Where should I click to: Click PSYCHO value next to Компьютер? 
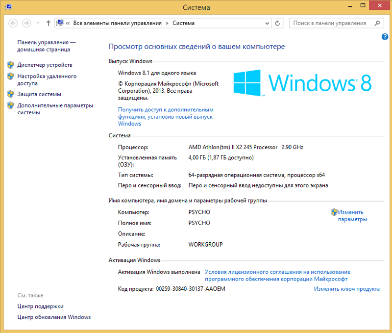(199, 212)
